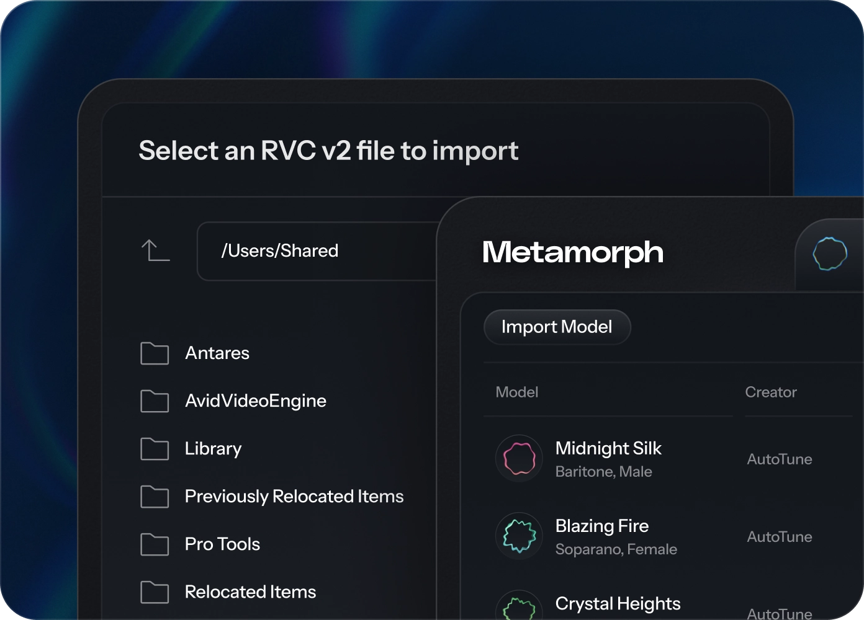The image size is (864, 620).
Task: Click the Crystal Heights green model icon
Action: click(x=519, y=608)
